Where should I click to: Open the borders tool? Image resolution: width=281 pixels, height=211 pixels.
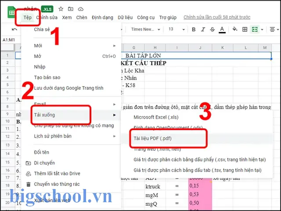pyautogui.click(x=245, y=29)
